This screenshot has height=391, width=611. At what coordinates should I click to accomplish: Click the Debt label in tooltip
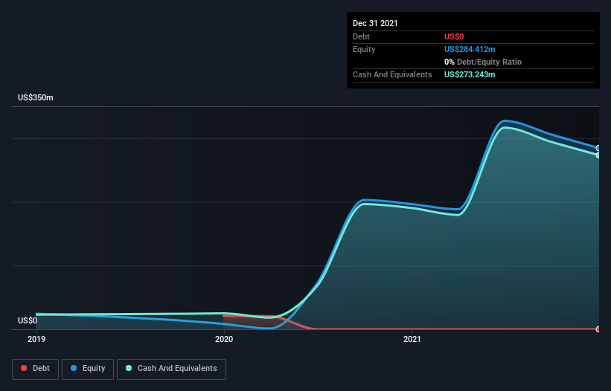point(361,36)
